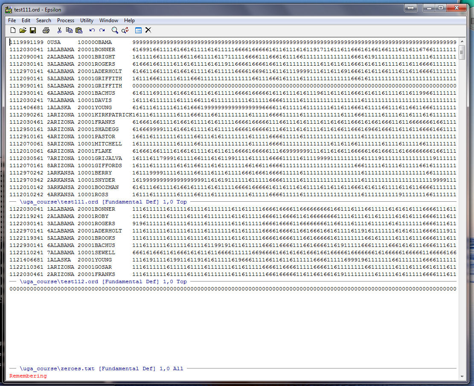Click the blue window/buffer list icon

click(138, 30)
